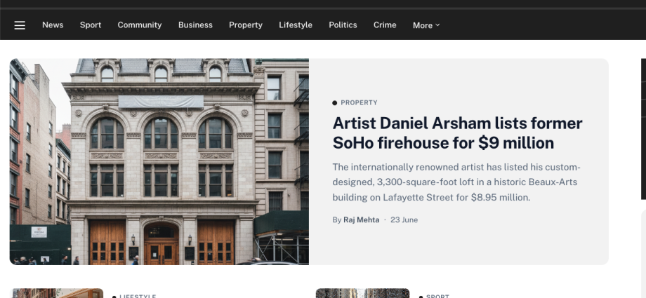Open the firehouse building photo
The width and height of the screenshot is (646, 298).
tap(159, 161)
